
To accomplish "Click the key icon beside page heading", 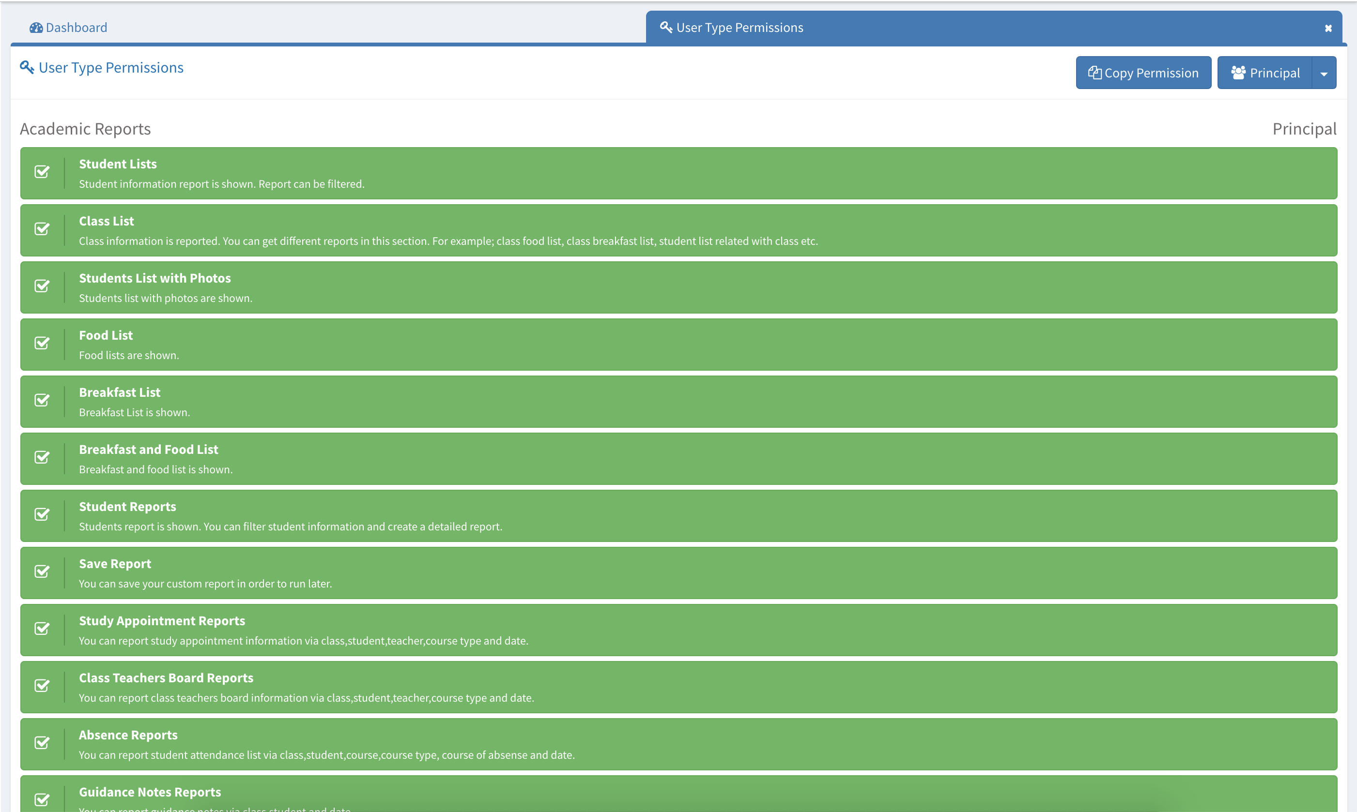I will (27, 67).
